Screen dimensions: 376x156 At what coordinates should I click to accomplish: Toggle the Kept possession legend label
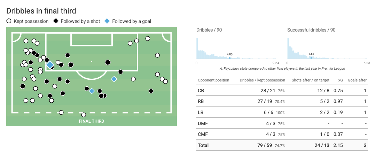coord(31,21)
